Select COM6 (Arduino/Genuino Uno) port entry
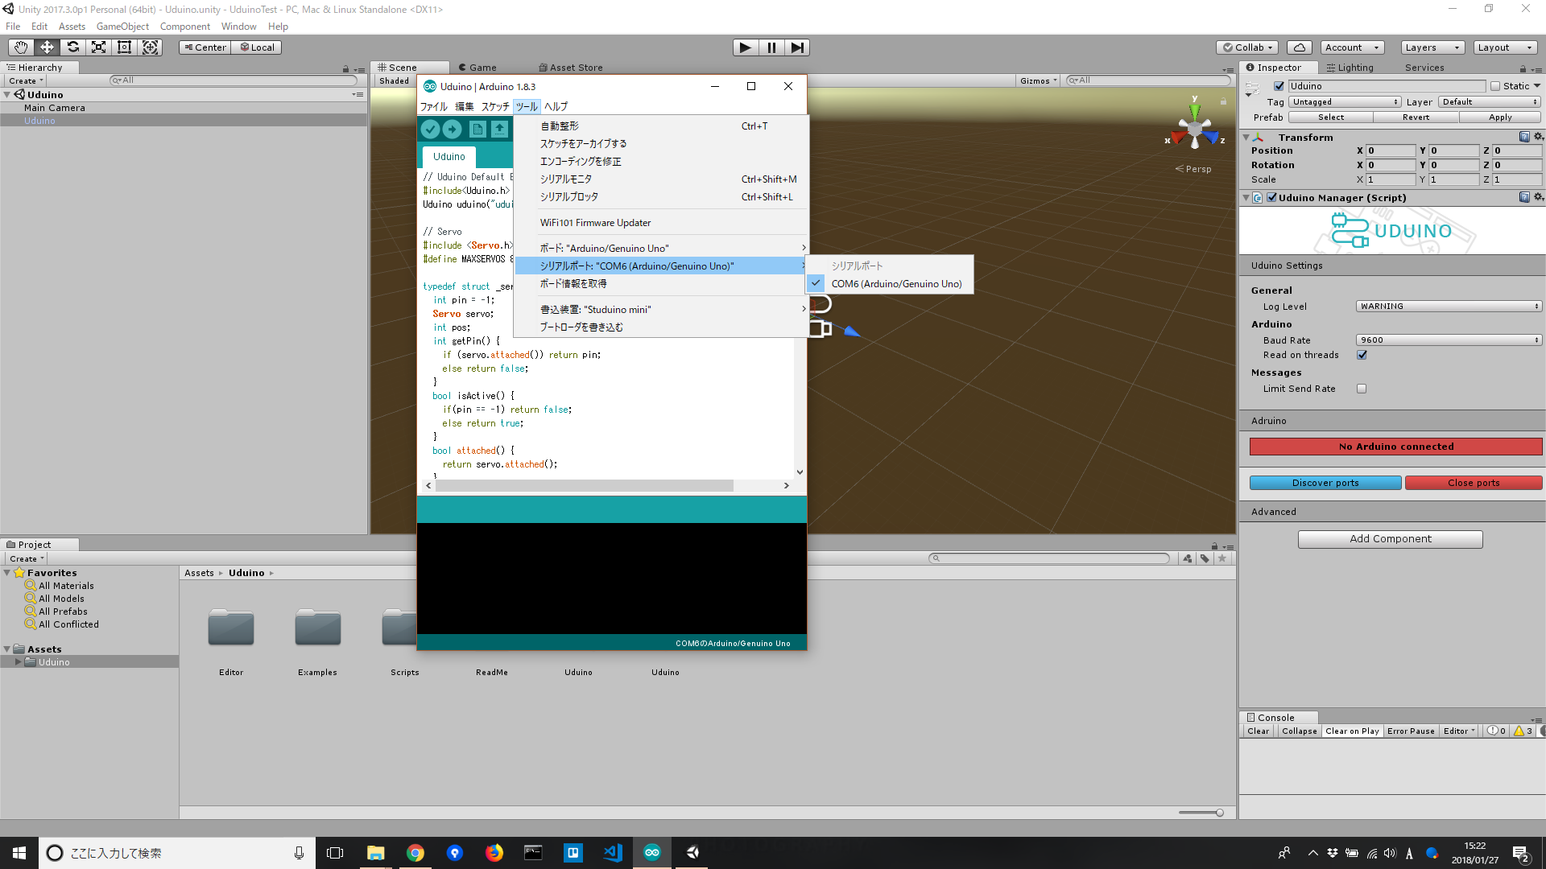Image resolution: width=1546 pixels, height=869 pixels. [x=895, y=284]
